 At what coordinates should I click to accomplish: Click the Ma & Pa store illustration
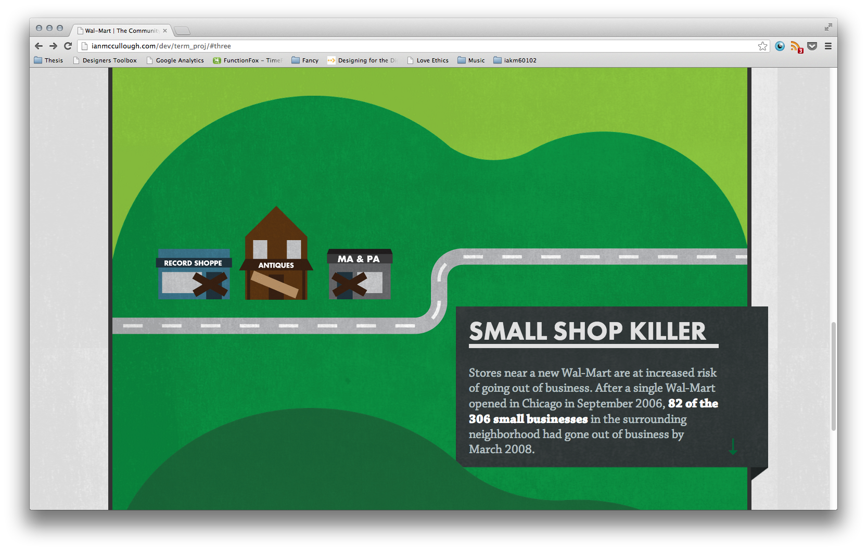coord(360,274)
